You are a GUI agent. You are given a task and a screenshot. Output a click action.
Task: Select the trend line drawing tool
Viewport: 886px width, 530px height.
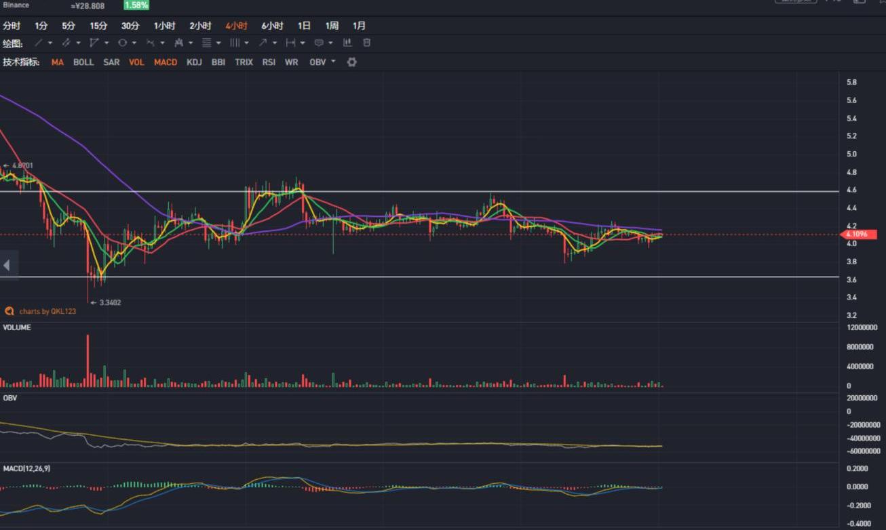(39, 43)
